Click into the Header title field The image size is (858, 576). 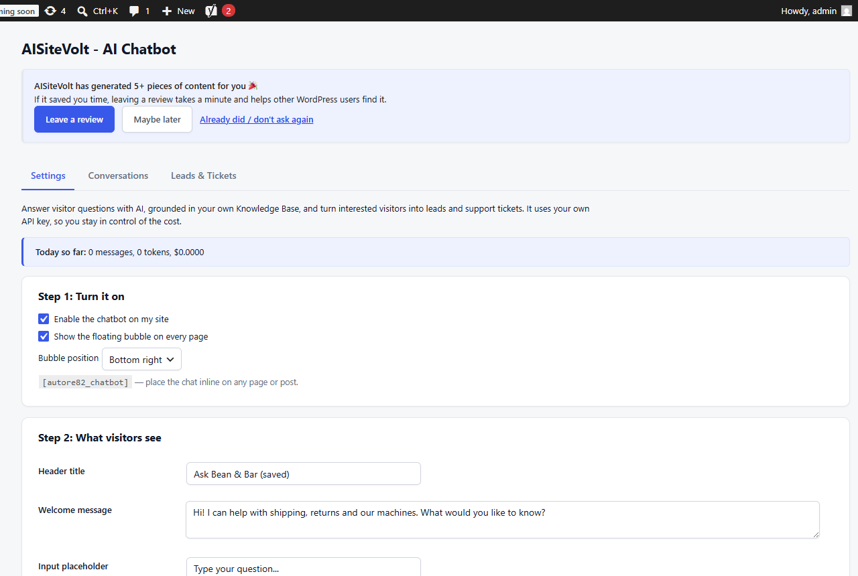(x=304, y=474)
